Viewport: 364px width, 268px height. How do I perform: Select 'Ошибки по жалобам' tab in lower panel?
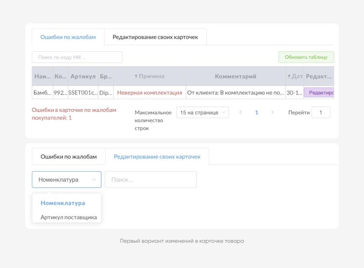[x=69, y=157]
